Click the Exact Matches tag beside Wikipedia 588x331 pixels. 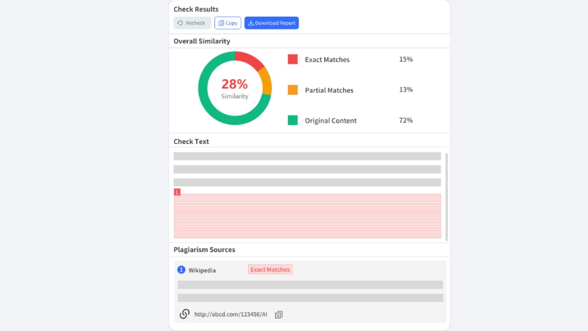tap(270, 269)
